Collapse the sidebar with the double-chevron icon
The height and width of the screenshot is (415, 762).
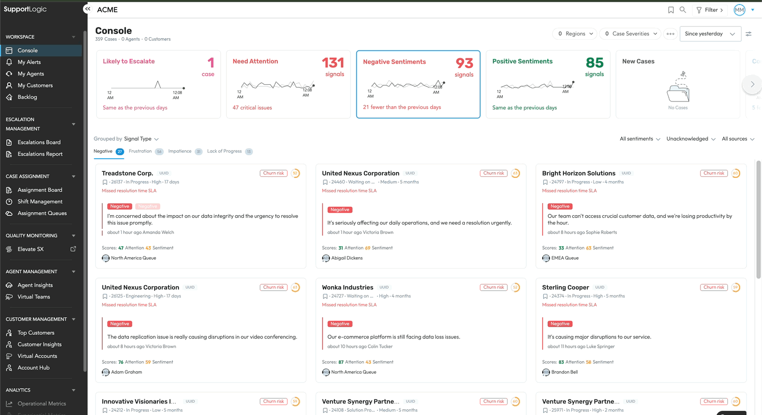pos(88,9)
